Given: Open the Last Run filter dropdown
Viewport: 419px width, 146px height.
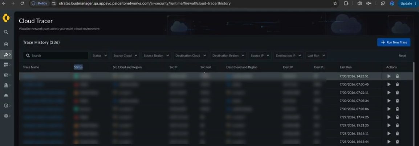Looking at the screenshot, I should click(x=316, y=56).
